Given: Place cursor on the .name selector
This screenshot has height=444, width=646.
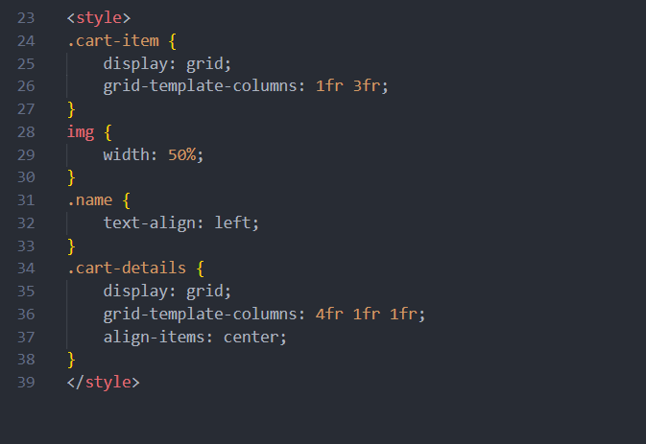Looking at the screenshot, I should click(x=89, y=200).
